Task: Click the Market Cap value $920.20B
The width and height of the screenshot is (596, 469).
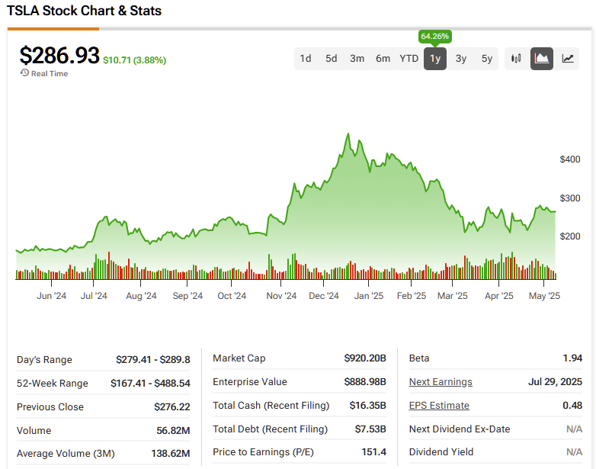Action: pyautogui.click(x=365, y=358)
